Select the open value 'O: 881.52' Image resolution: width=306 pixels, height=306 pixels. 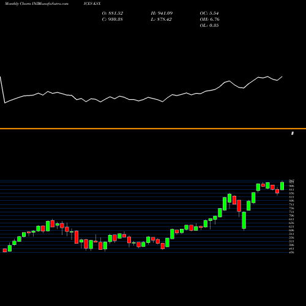(113, 13)
